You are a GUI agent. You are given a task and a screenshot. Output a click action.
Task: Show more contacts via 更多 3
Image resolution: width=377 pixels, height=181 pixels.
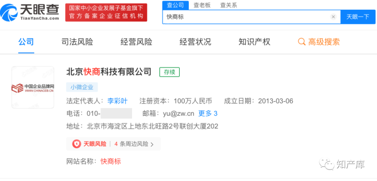pos(208,113)
